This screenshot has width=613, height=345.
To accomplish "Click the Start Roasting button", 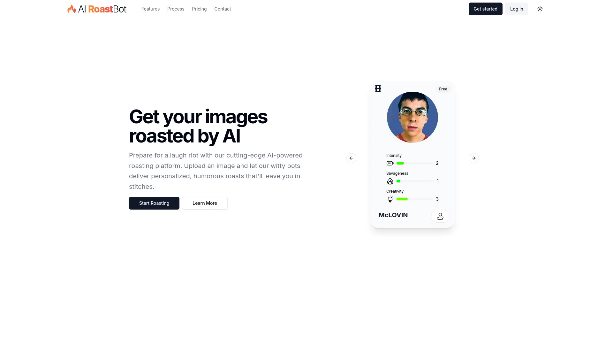I will tap(154, 203).
